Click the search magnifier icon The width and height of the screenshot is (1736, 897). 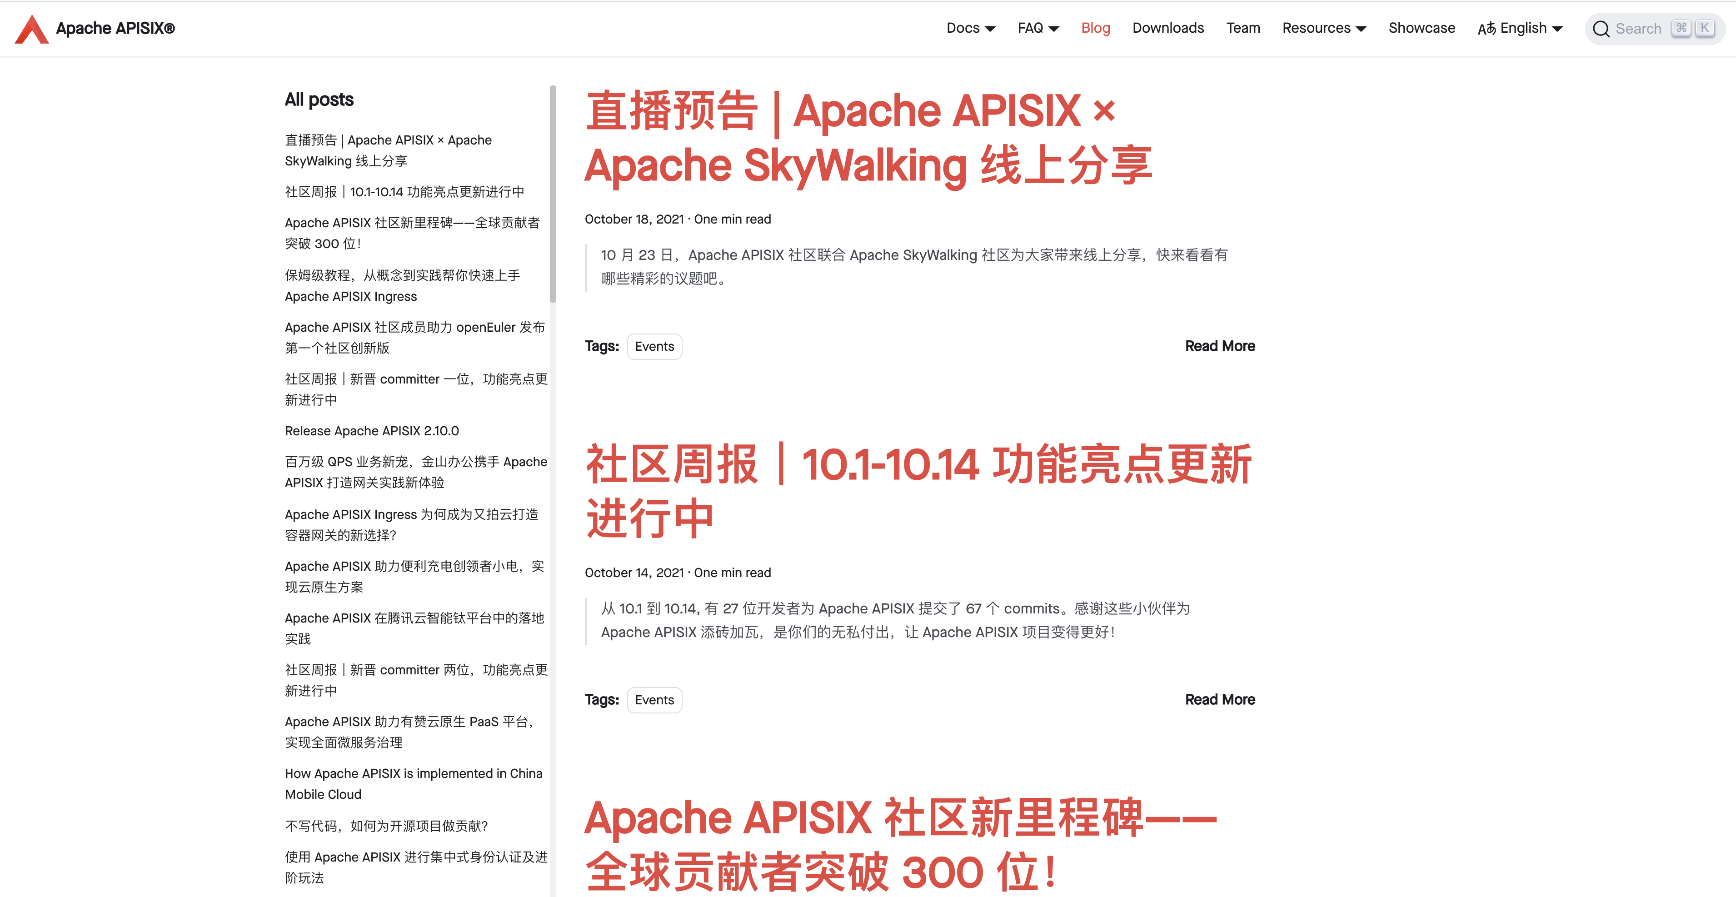(1601, 29)
